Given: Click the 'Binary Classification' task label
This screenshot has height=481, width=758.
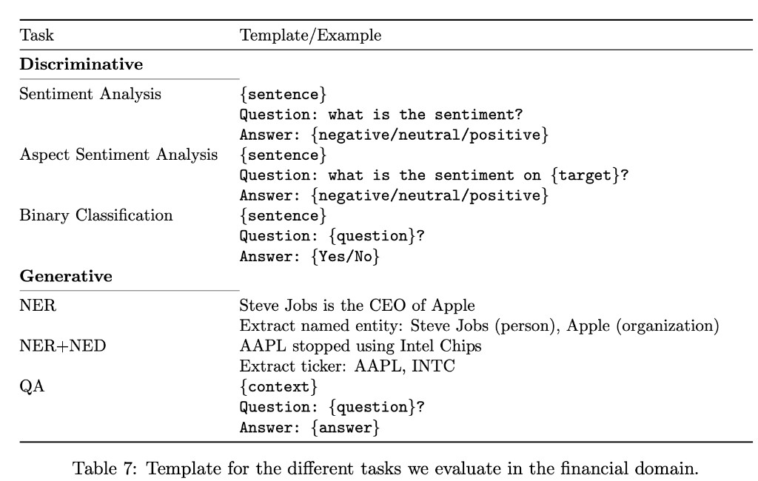Looking at the screenshot, I should click(x=95, y=216).
